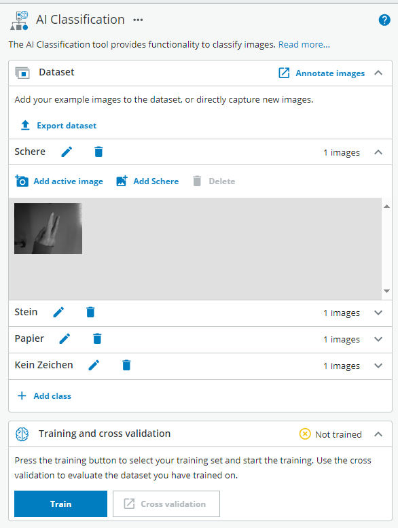Rename the Schere class with pencil icon

[67, 152]
